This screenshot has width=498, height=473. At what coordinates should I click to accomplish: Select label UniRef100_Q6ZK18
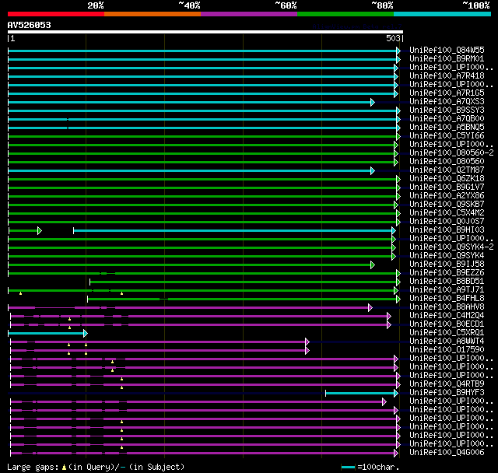pos(447,178)
